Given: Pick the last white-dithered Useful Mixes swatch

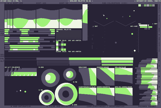Looking at the screenshot, I should click(153, 5).
